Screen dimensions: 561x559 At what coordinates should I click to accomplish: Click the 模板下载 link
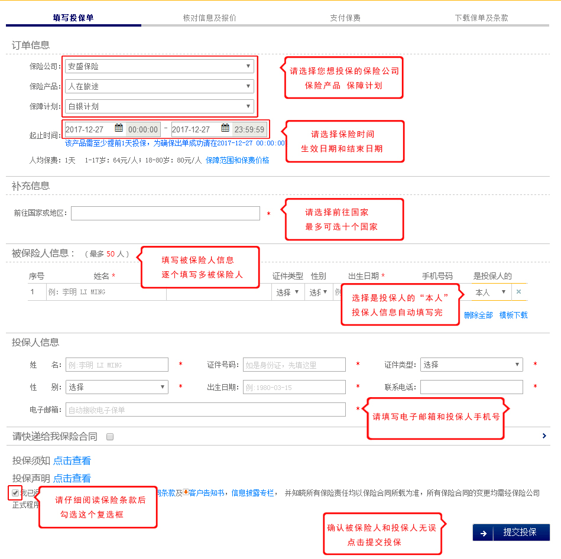[513, 315]
